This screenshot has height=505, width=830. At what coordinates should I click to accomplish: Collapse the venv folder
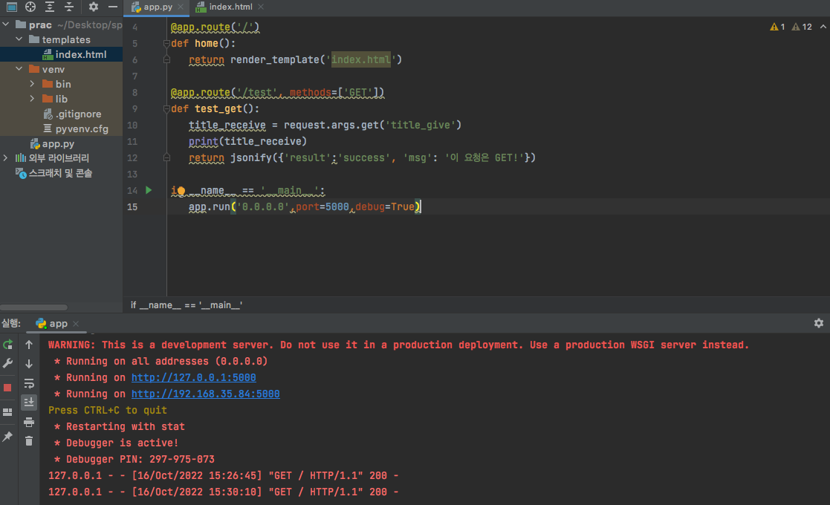coord(19,69)
